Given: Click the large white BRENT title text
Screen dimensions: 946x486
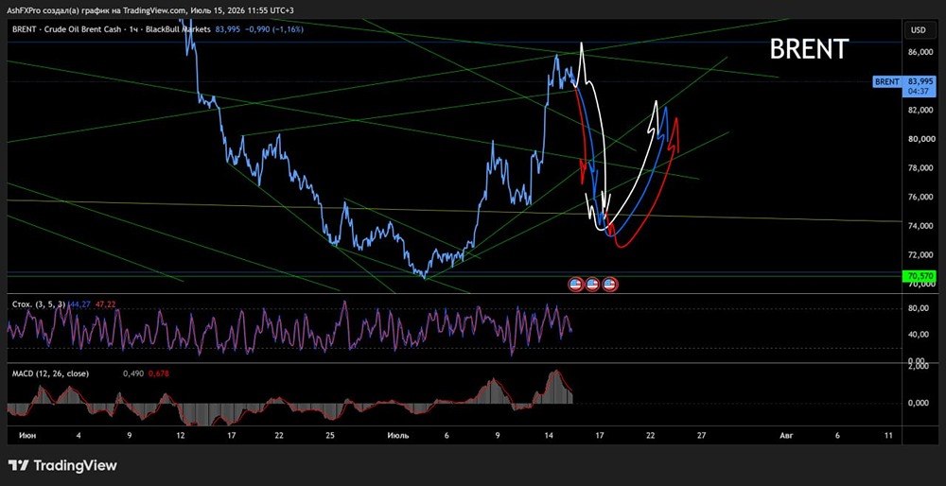Looking at the screenshot, I should (809, 49).
